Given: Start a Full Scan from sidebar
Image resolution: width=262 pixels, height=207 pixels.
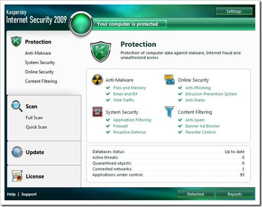Looking at the screenshot, I should 34,118.
